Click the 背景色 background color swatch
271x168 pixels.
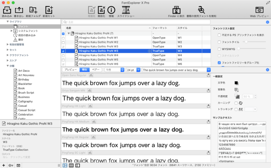pos(236,90)
